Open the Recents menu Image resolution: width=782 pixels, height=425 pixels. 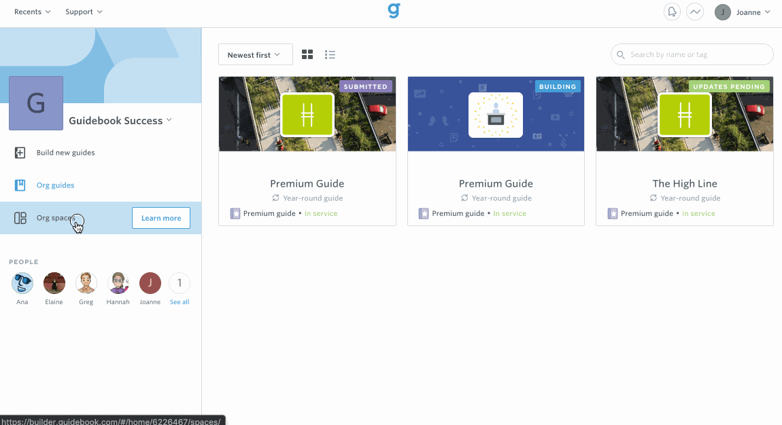point(31,12)
